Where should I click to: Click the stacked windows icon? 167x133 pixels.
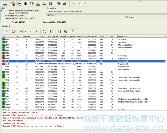[x=59, y=4]
